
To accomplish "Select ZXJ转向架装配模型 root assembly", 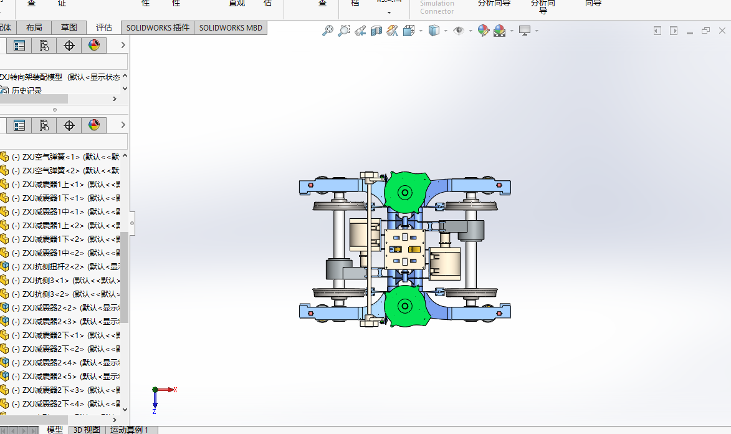I will tap(60, 77).
